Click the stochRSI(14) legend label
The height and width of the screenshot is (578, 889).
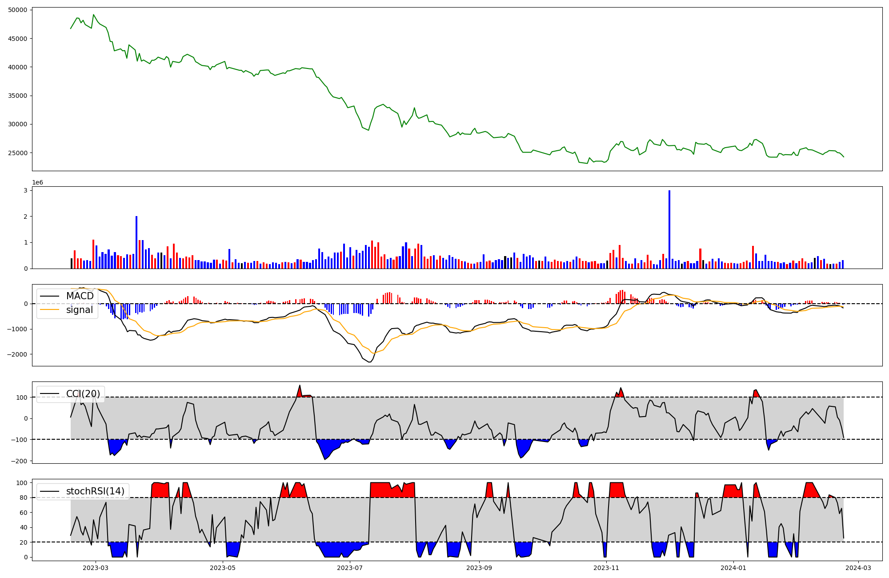pos(95,491)
